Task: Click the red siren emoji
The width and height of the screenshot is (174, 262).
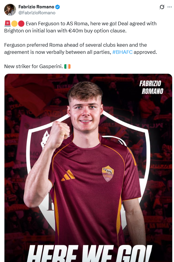Action: coord(7,23)
